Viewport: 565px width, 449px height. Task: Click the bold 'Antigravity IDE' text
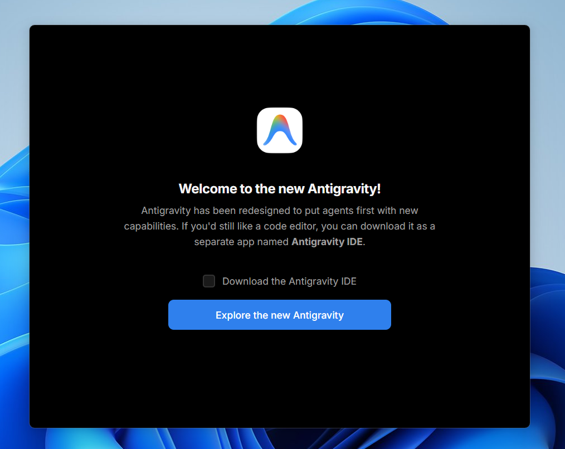click(327, 242)
